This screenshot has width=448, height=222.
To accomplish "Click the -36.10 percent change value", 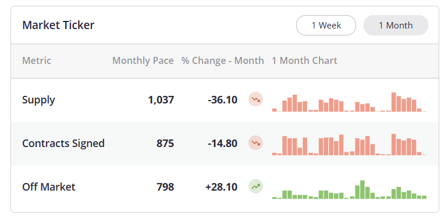I will click(x=223, y=100).
